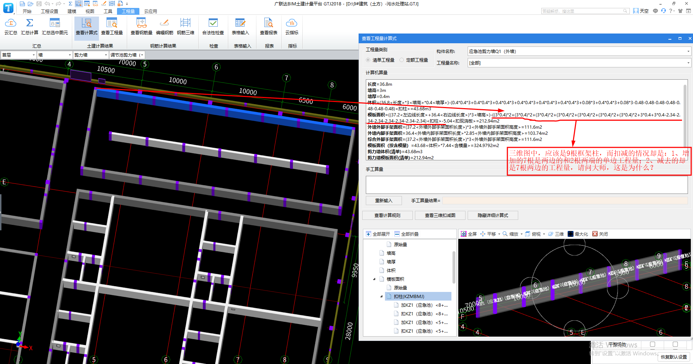693x364 pixels.
Task: Click 恢复默认设置 button
Action: 674,357
